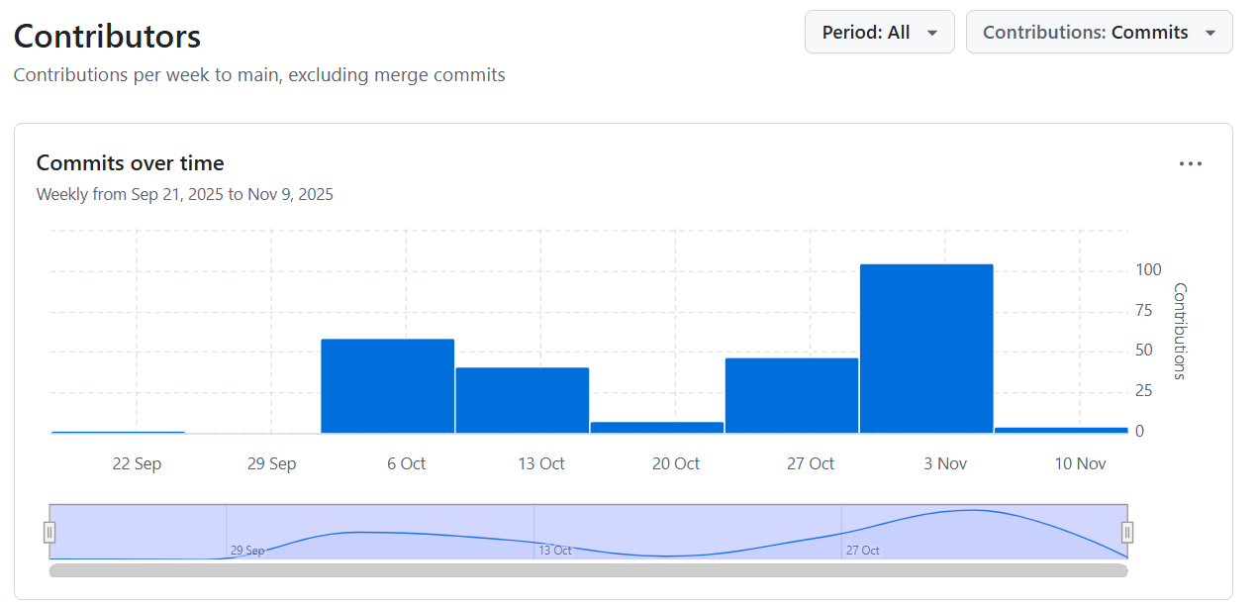Click the bar above the 6 Oct label

[x=387, y=386]
